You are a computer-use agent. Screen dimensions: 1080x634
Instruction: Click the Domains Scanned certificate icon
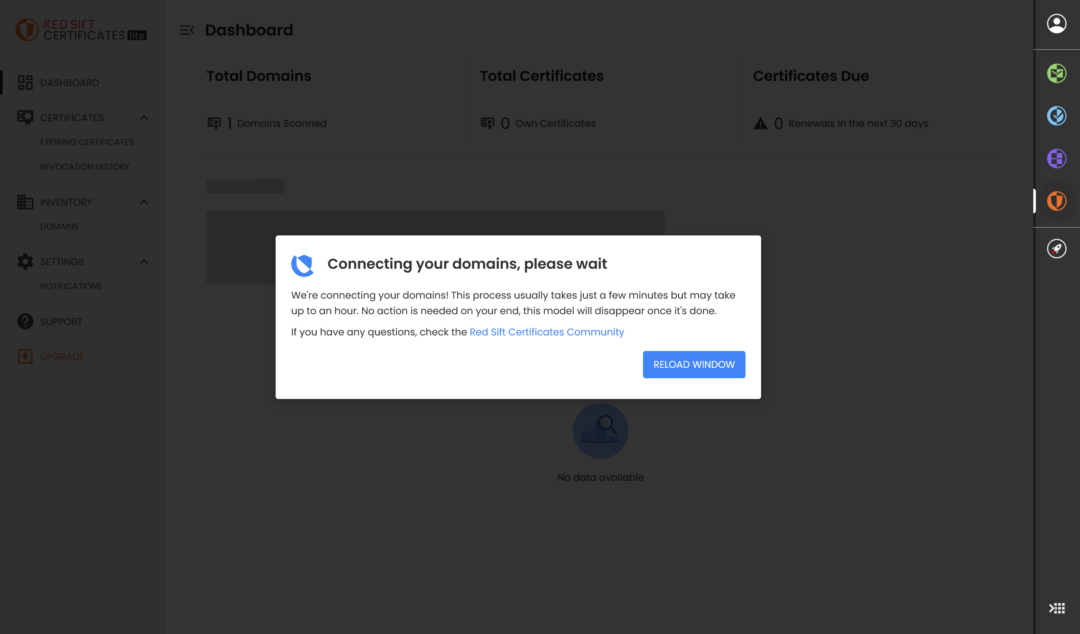(x=214, y=123)
